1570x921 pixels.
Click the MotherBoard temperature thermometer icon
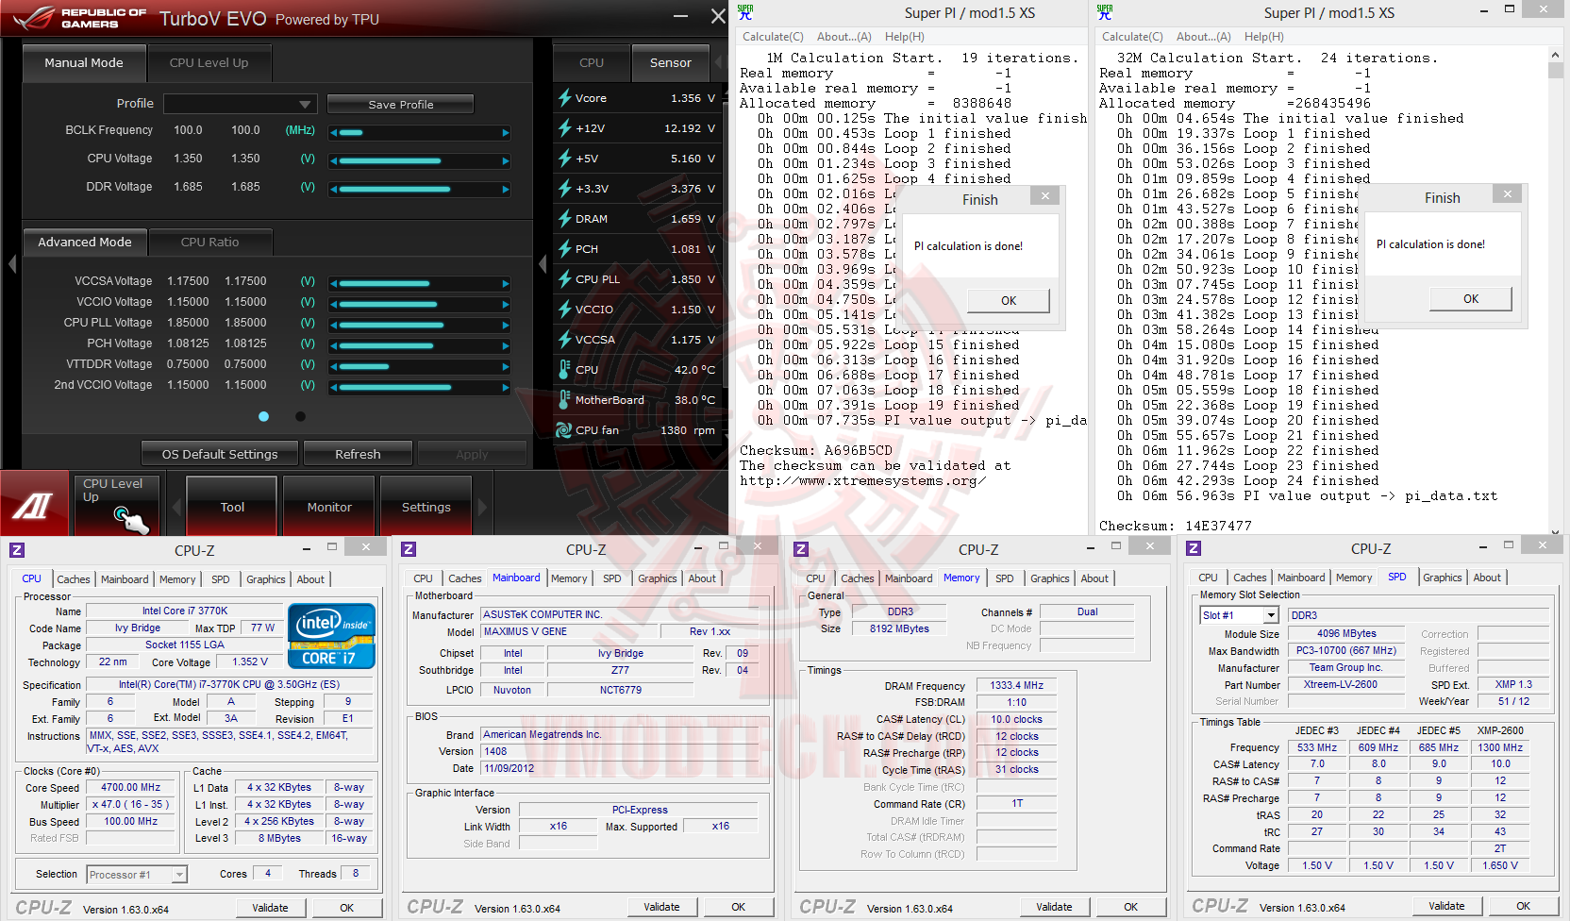564,399
